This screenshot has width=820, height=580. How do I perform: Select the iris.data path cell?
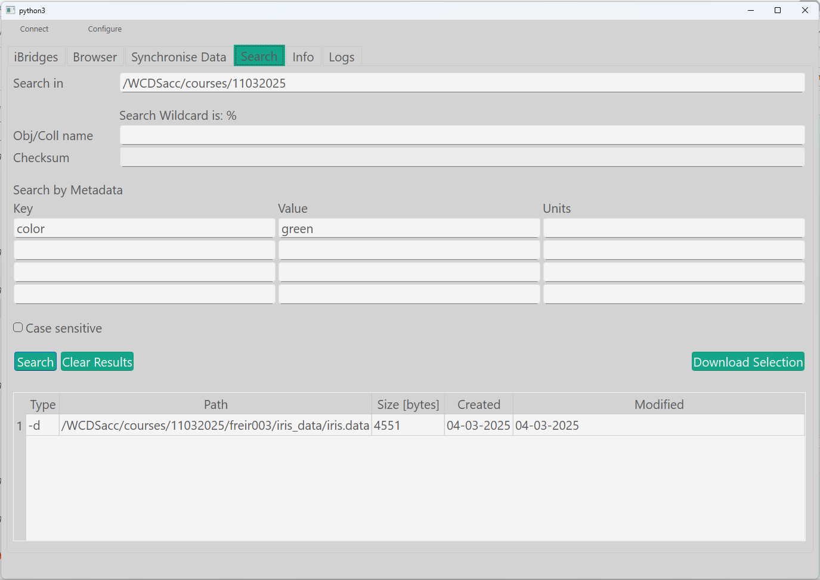(x=215, y=426)
